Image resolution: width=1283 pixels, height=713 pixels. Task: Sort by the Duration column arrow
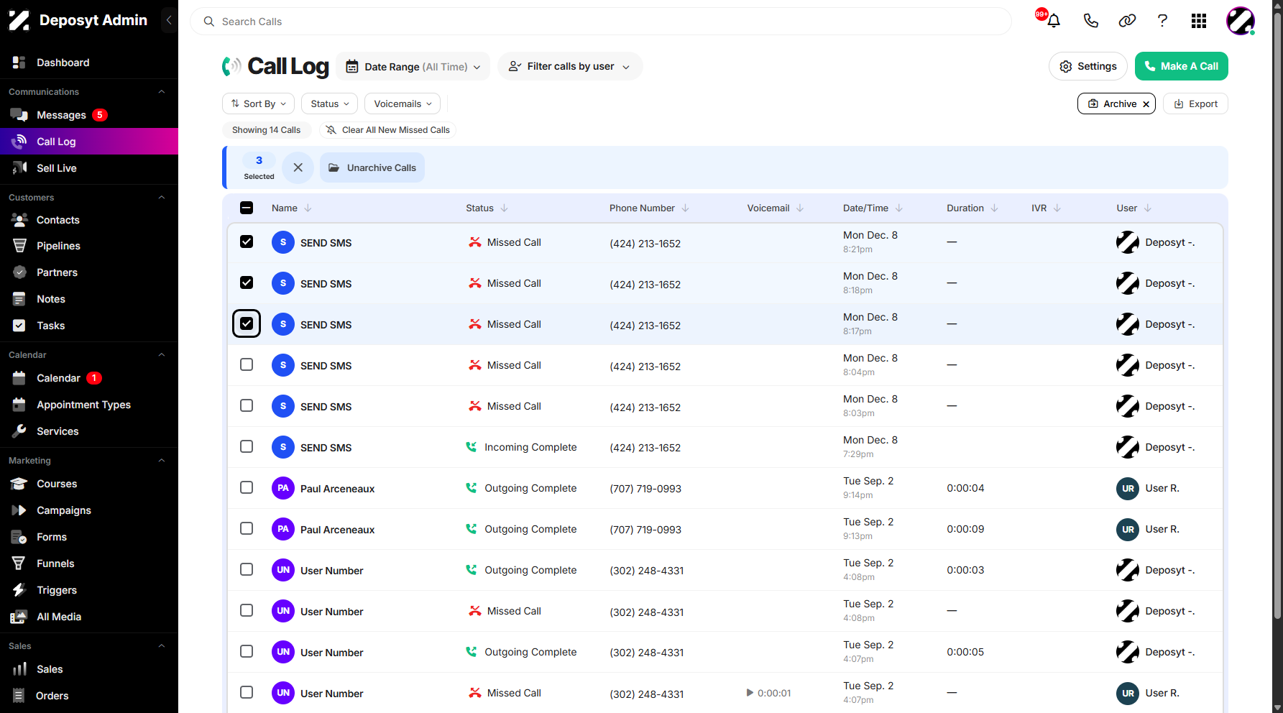pos(994,208)
